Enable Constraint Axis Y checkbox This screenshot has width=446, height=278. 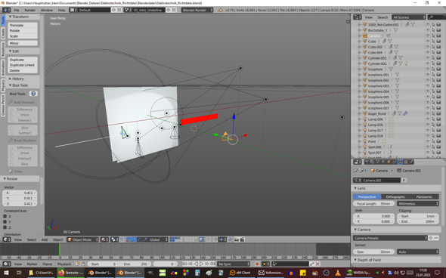point(5,221)
